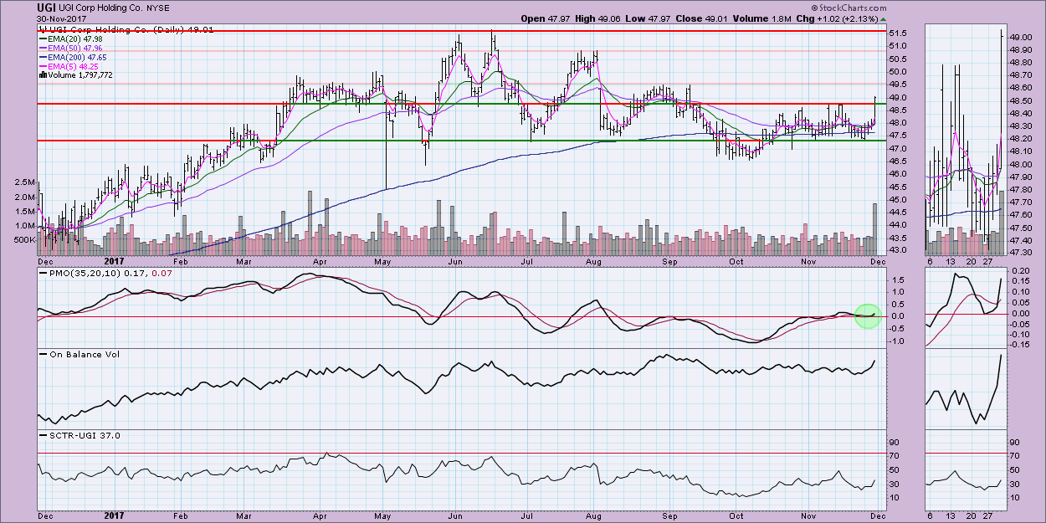Click the price bar icon before UGI legend
Screen dimensions: 1046x523
point(42,29)
